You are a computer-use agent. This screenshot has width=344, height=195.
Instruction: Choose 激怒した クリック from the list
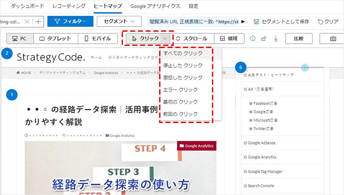[x=183, y=78]
